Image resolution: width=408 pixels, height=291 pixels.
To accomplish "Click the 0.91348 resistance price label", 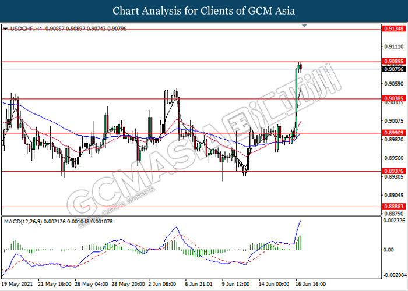I will (x=392, y=28).
